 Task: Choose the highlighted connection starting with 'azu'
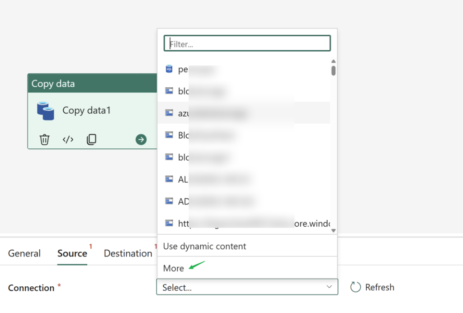click(244, 113)
